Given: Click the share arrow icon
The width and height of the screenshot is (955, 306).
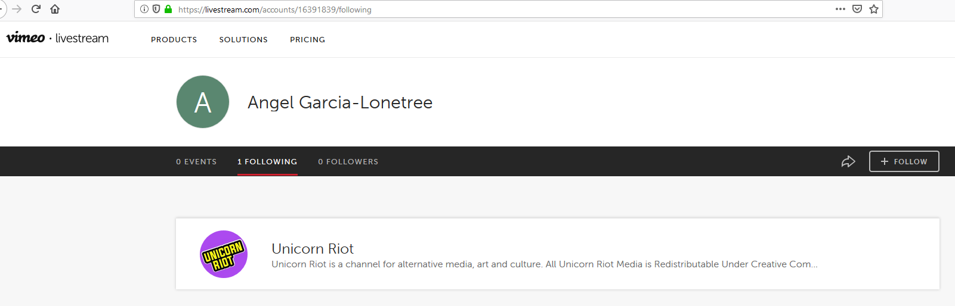Looking at the screenshot, I should point(848,161).
